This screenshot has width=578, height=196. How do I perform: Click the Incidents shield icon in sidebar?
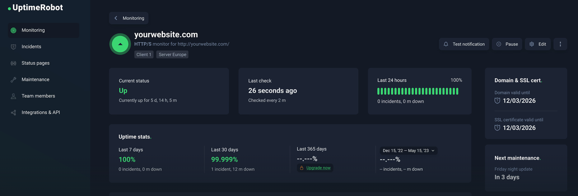(13, 47)
